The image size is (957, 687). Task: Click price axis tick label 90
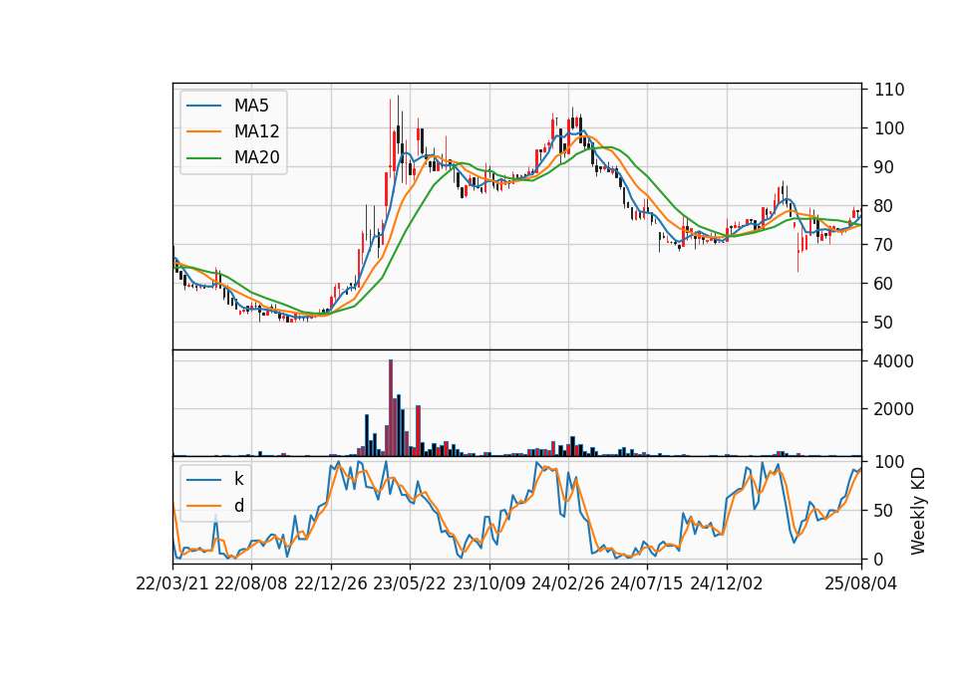(x=884, y=167)
